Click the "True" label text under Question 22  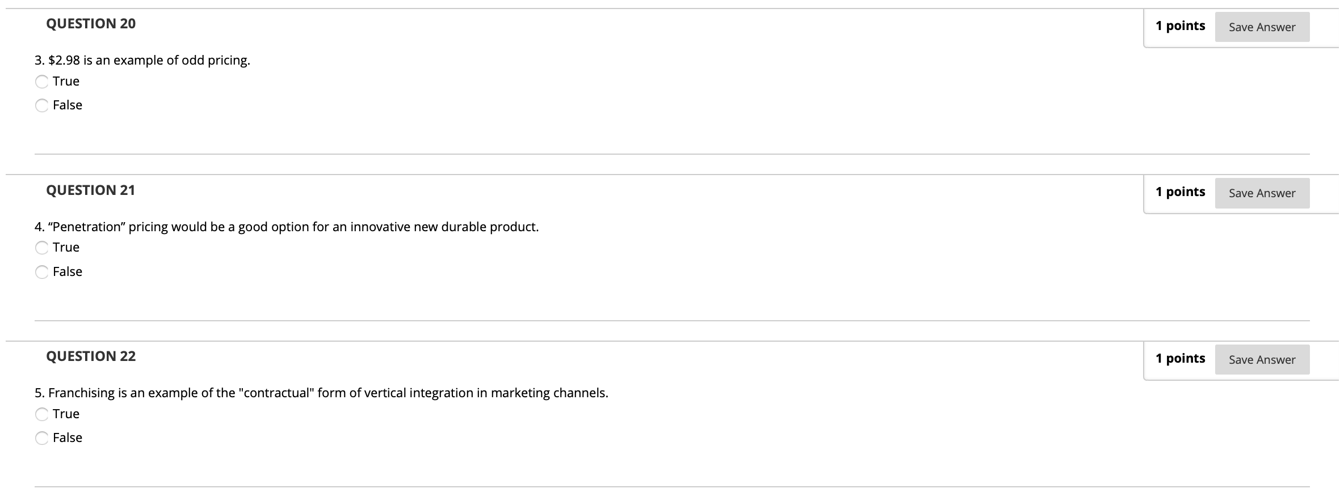coord(66,414)
